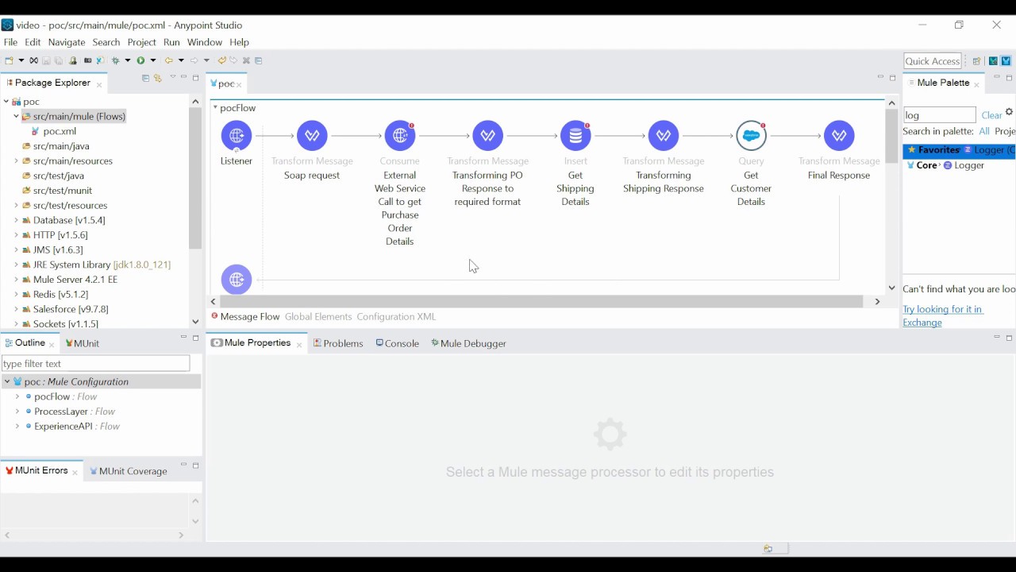Click the Quick Access field

coord(933,61)
